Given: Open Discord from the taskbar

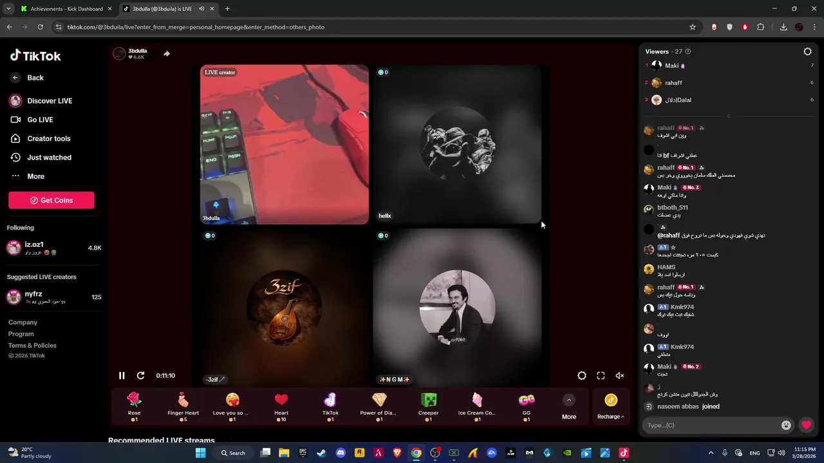Looking at the screenshot, I should coord(341,453).
